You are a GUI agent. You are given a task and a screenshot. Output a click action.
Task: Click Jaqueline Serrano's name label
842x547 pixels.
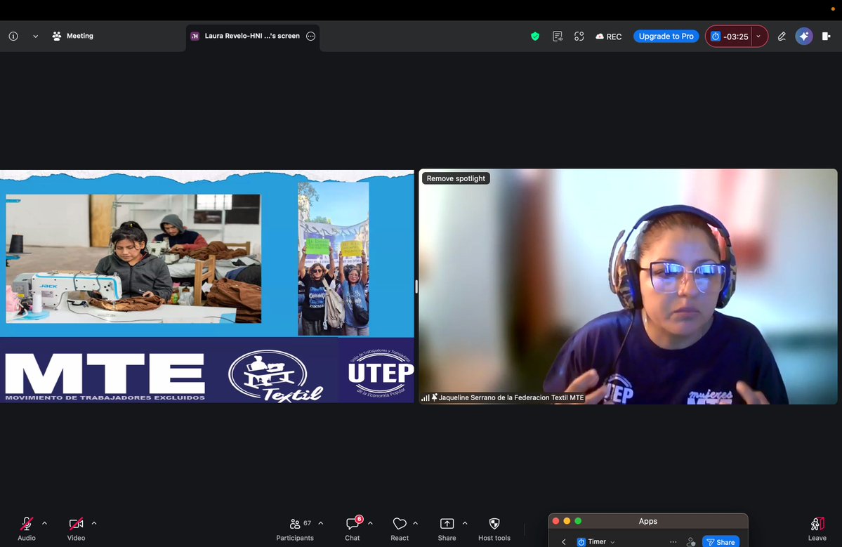[511, 397]
